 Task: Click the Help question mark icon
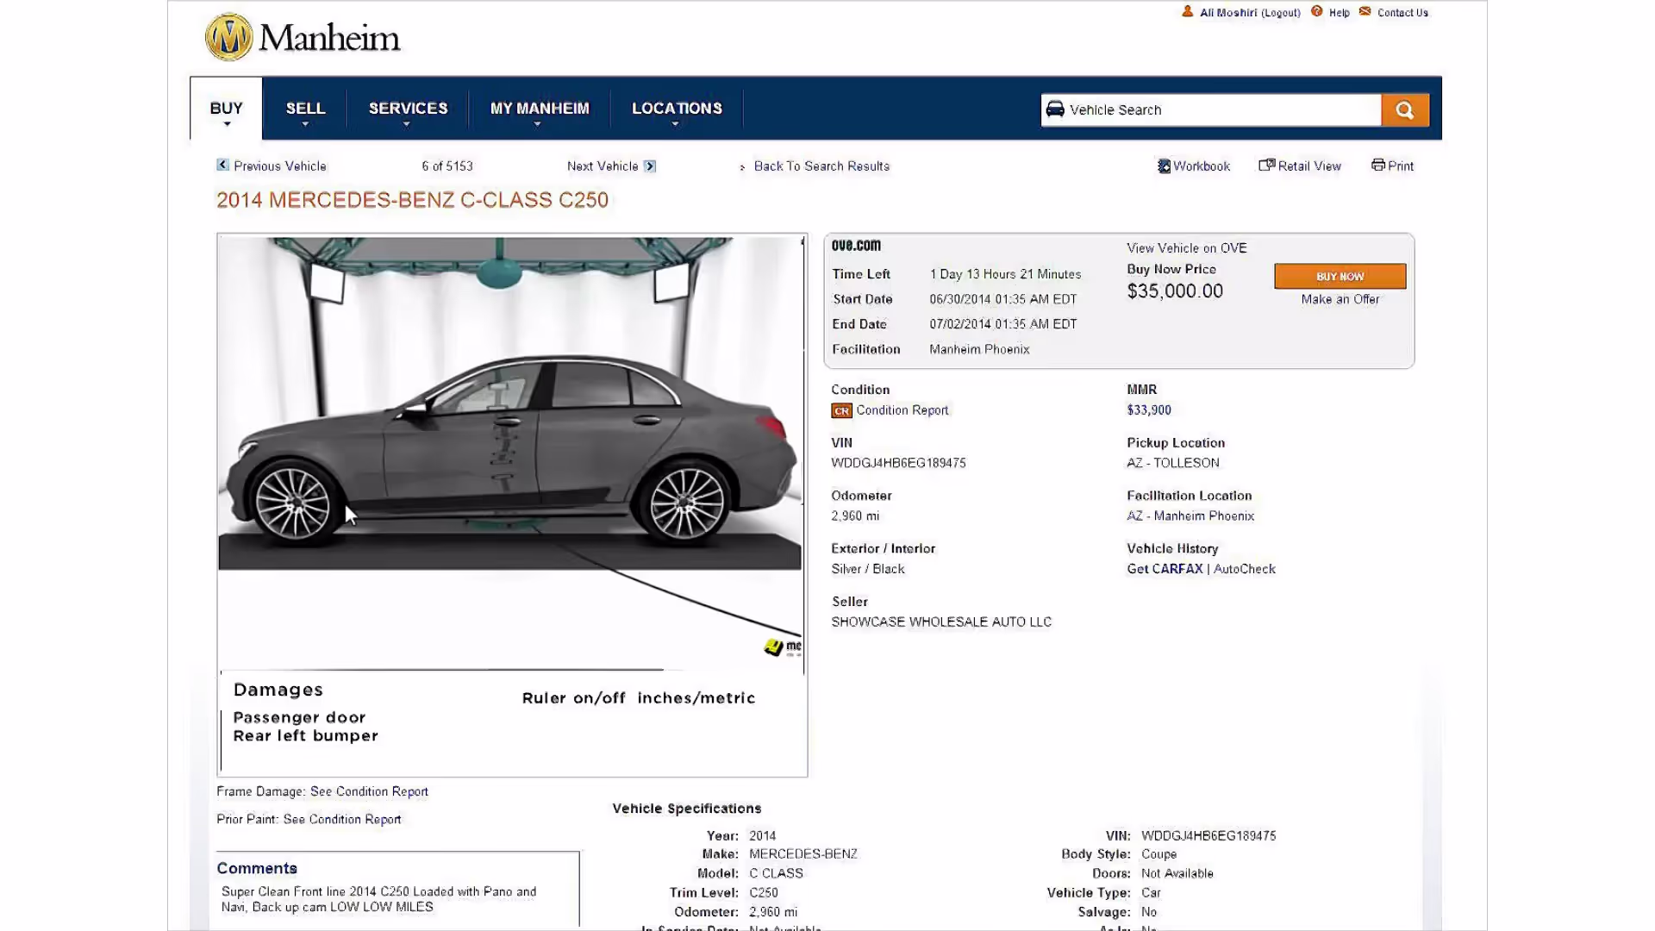click(1317, 12)
